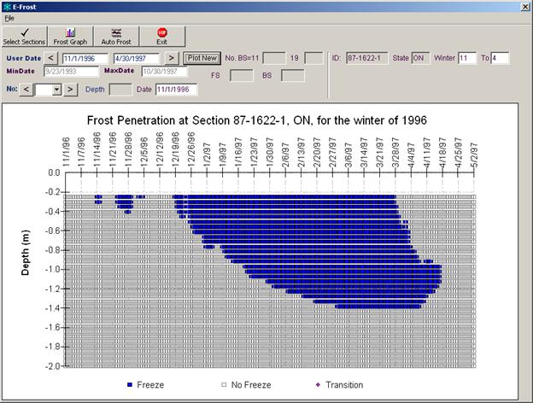This screenshot has width=533, height=403.
Task: Click the State field ON
Action: tap(420, 58)
